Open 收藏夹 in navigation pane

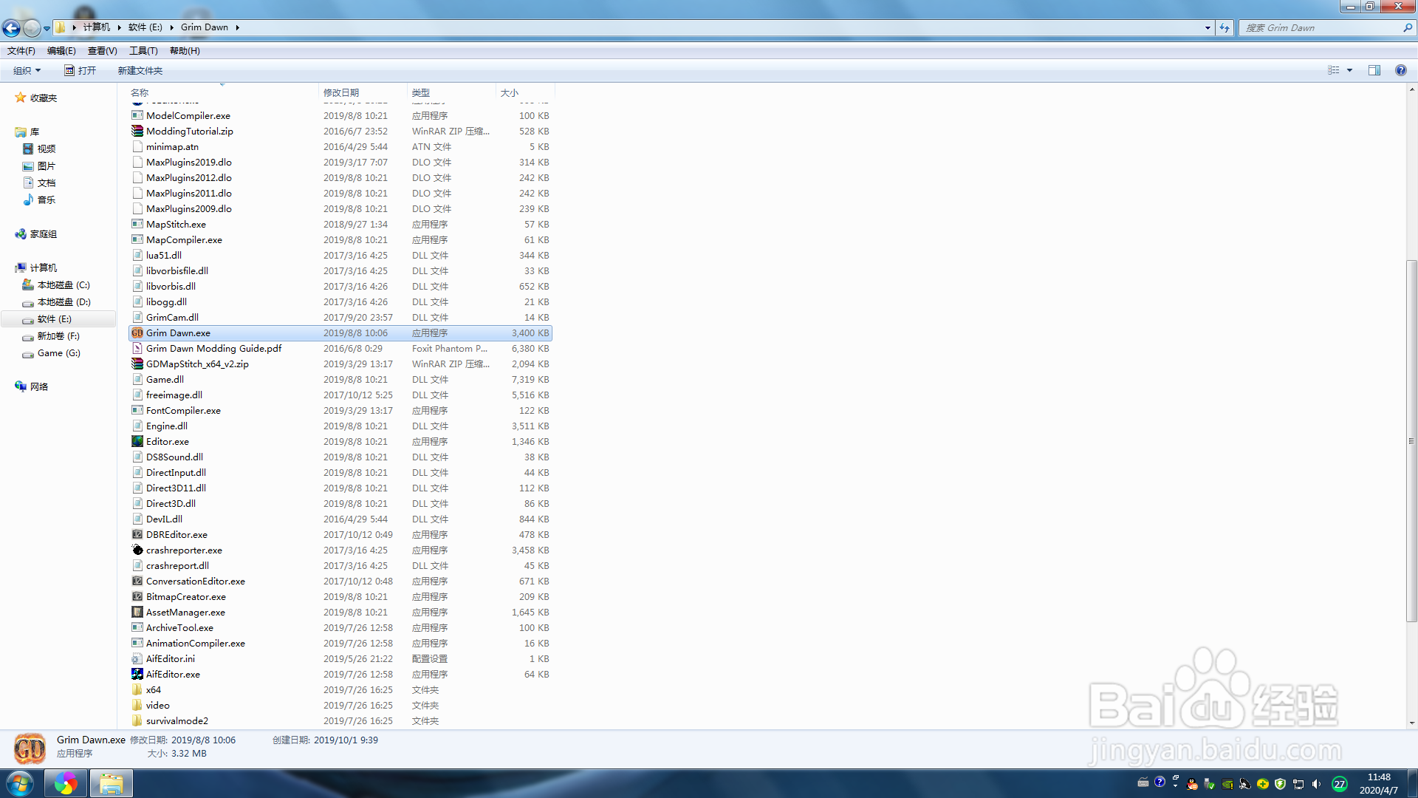tap(44, 98)
